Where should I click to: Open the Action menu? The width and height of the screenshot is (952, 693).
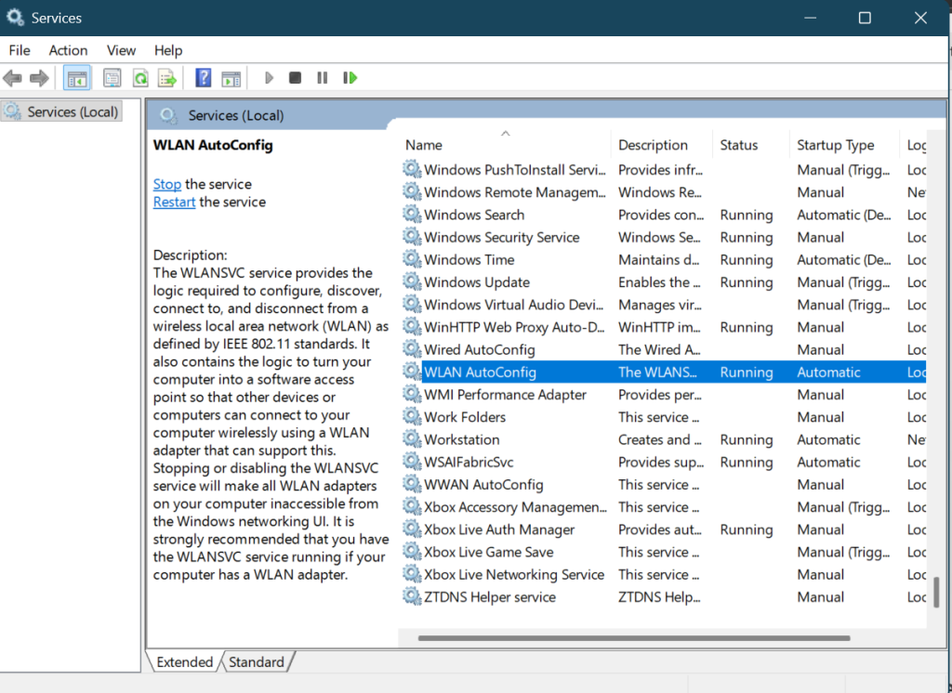(68, 50)
